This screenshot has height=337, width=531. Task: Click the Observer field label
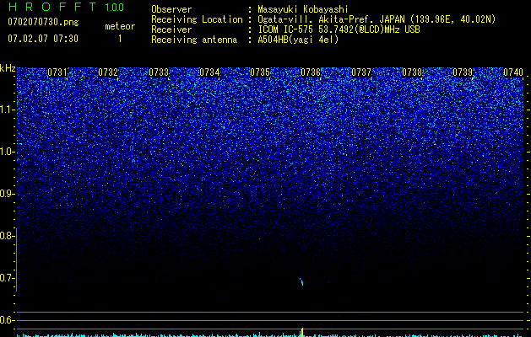[171, 9]
